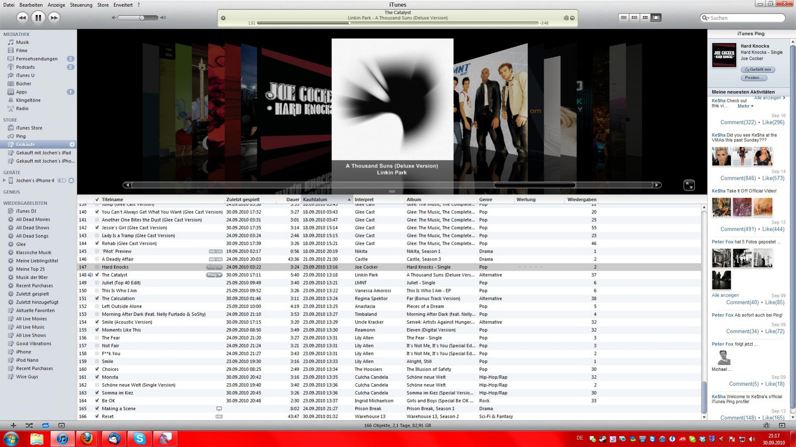
Task: Open the iTunes Store
Action: point(29,128)
